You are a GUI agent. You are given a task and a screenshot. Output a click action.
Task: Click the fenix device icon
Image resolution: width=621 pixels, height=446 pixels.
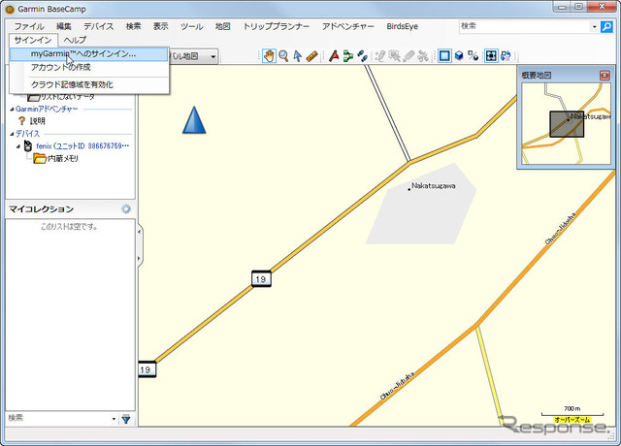(28, 146)
